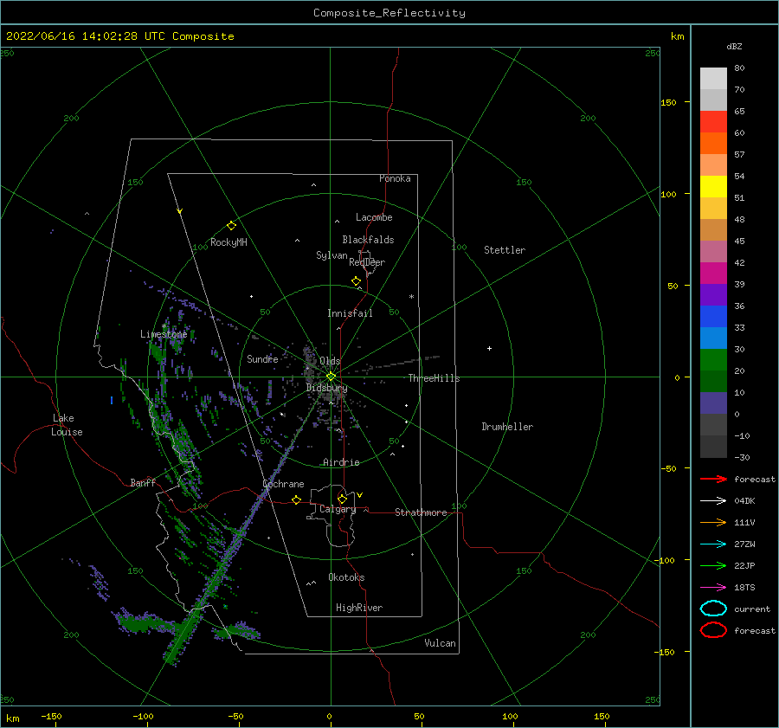Click the yellow diamond marker below RedDeer
The width and height of the screenshot is (779, 728).
point(356,281)
